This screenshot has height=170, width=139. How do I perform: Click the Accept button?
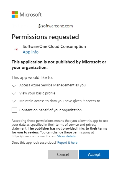click(94, 154)
